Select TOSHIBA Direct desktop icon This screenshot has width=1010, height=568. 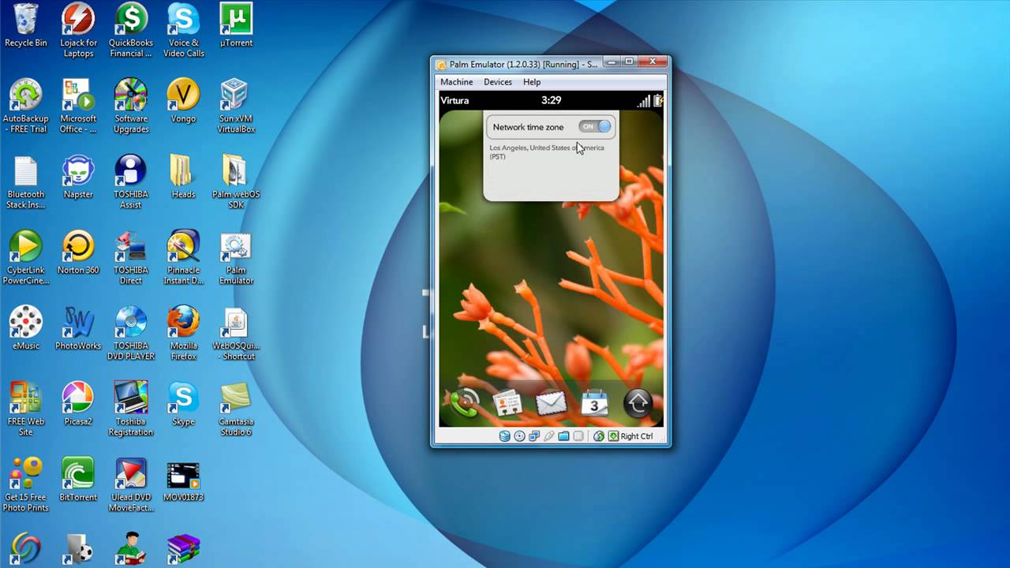[x=131, y=258]
